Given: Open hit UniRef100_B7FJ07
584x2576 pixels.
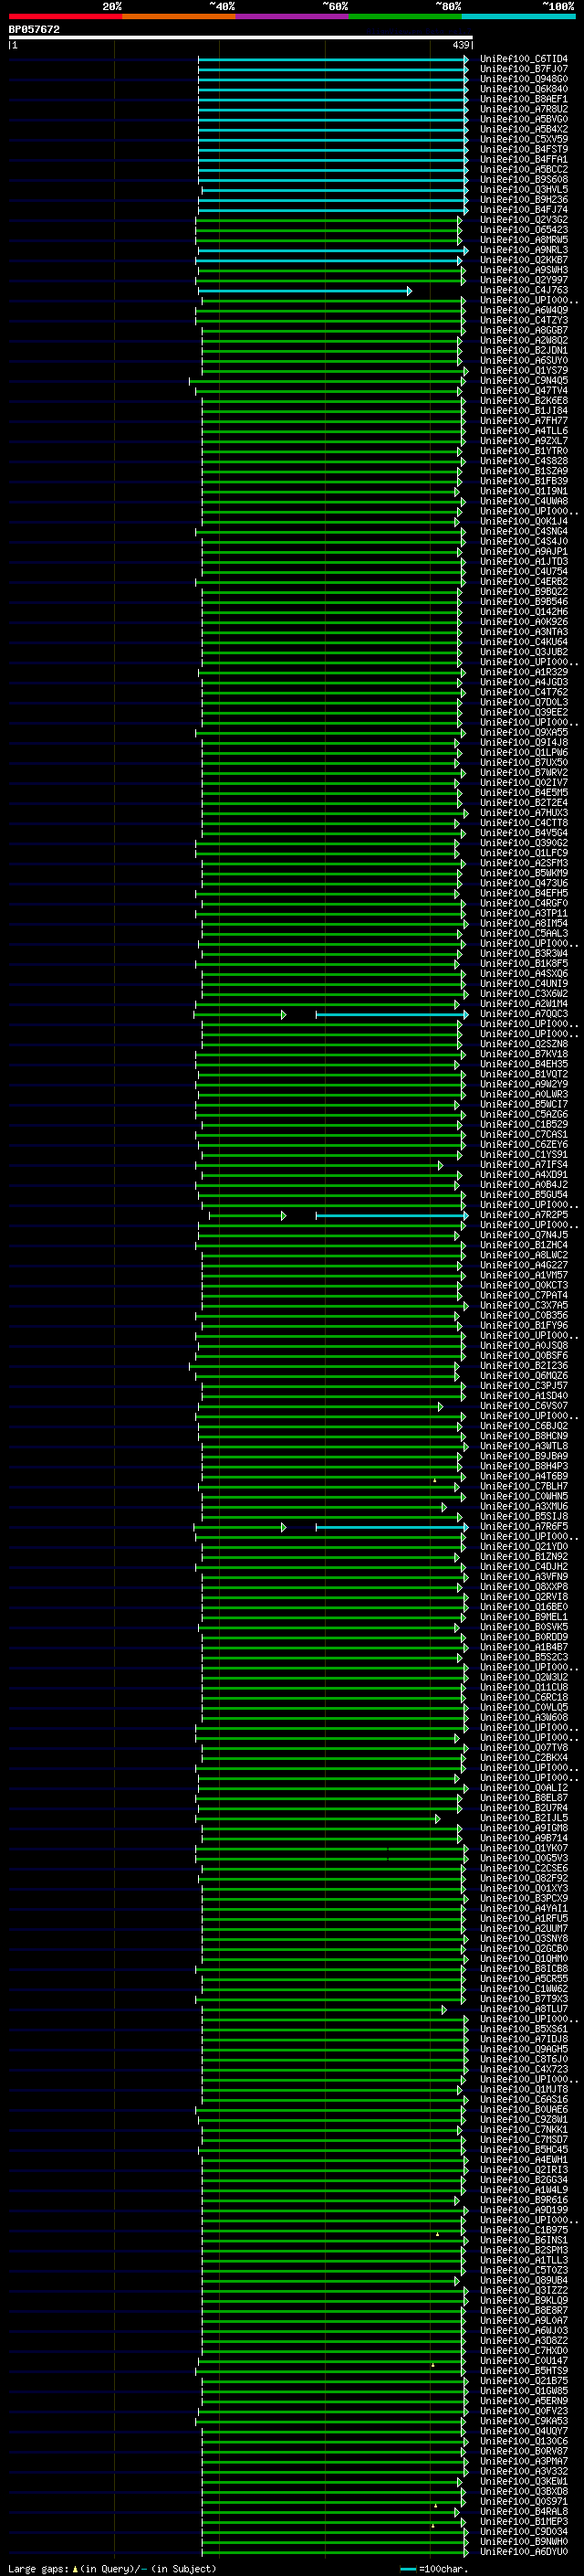Looking at the screenshot, I should (x=524, y=69).
